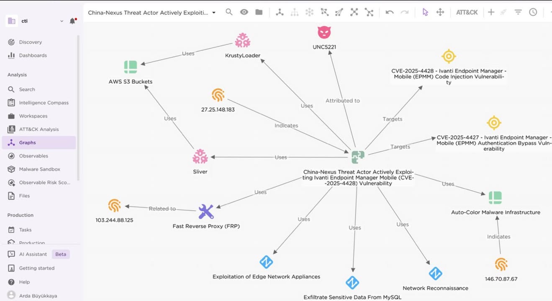552x301 pixels.
Task: Open graph search with the magnifier icon
Action: (x=229, y=12)
